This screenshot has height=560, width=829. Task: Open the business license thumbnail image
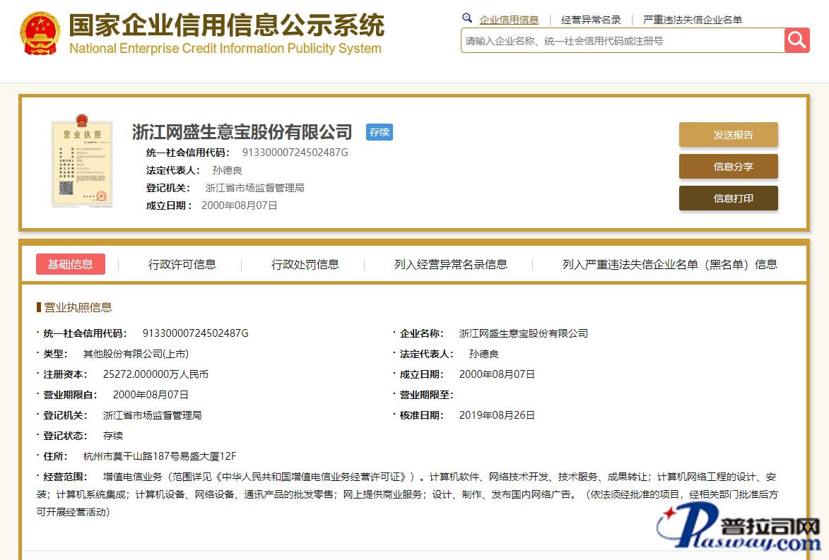click(81, 164)
